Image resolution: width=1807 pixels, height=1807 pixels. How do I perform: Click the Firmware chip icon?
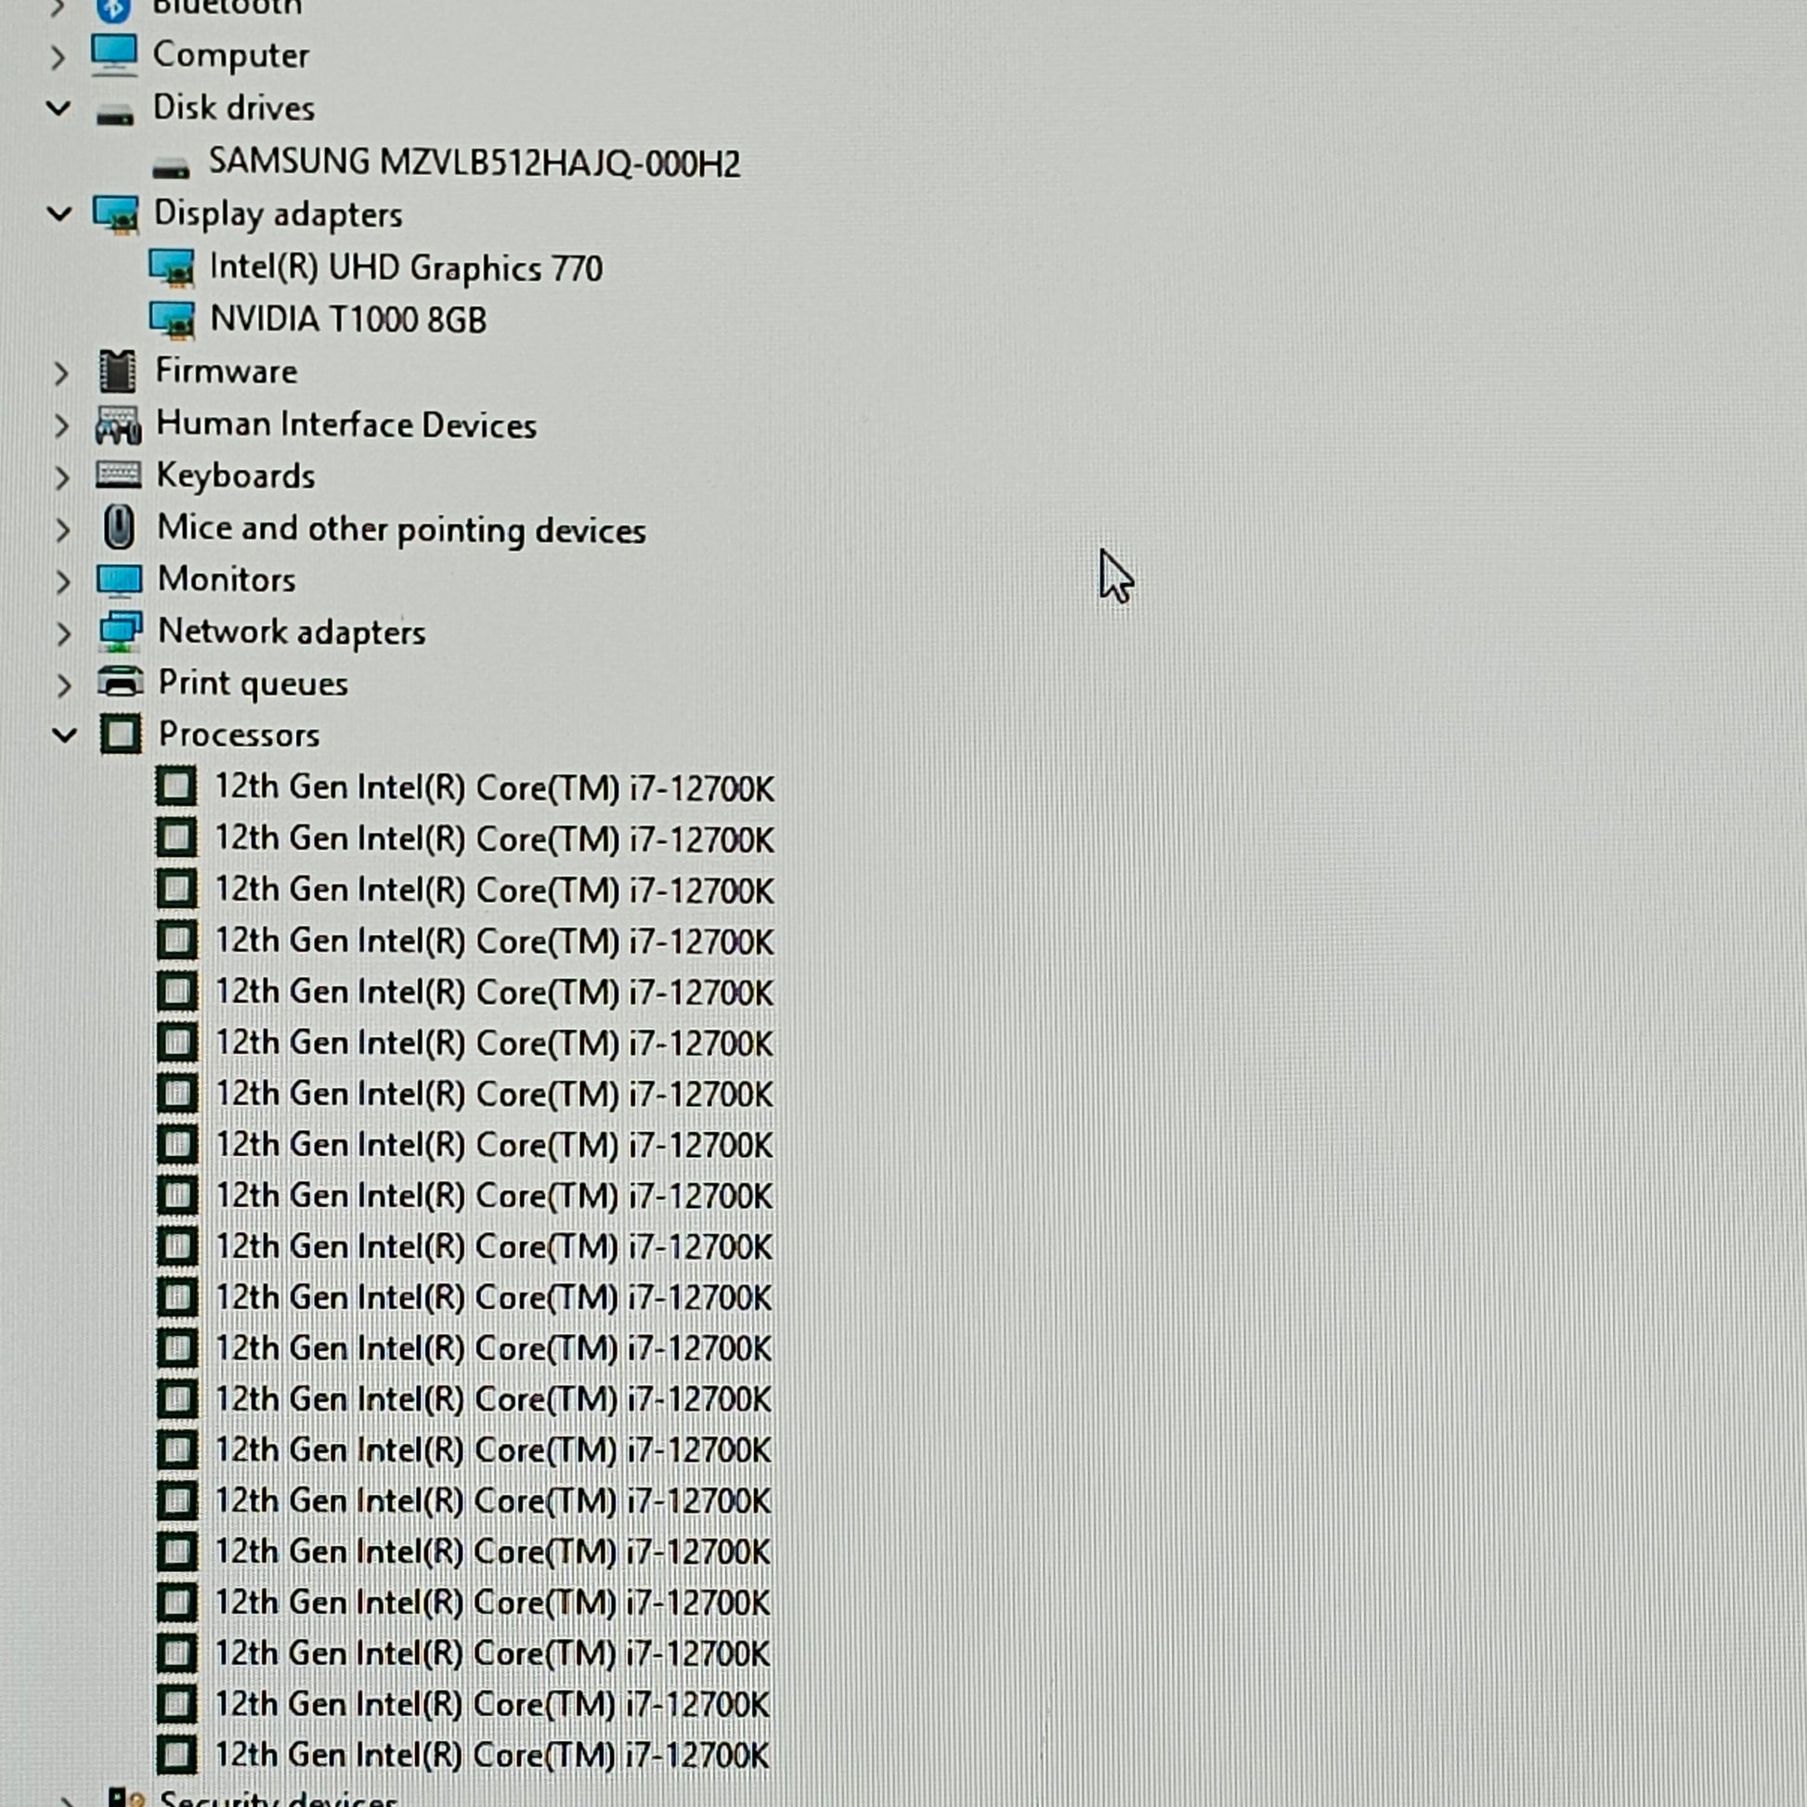point(118,372)
